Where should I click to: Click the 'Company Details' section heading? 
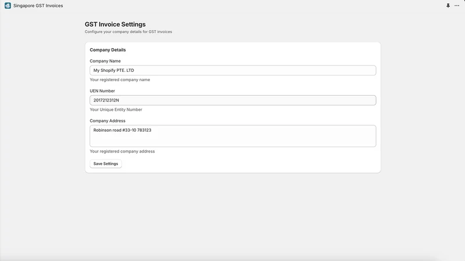[108, 50]
